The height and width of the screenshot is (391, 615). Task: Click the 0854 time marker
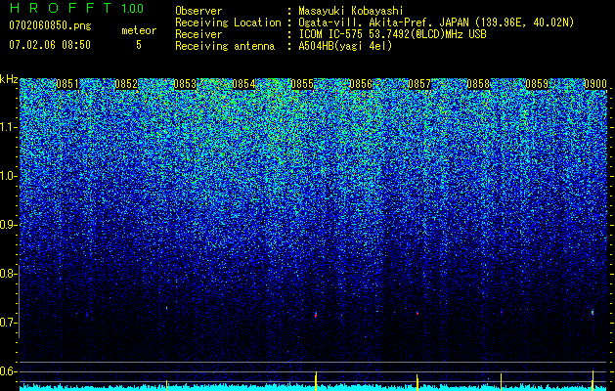243,84
